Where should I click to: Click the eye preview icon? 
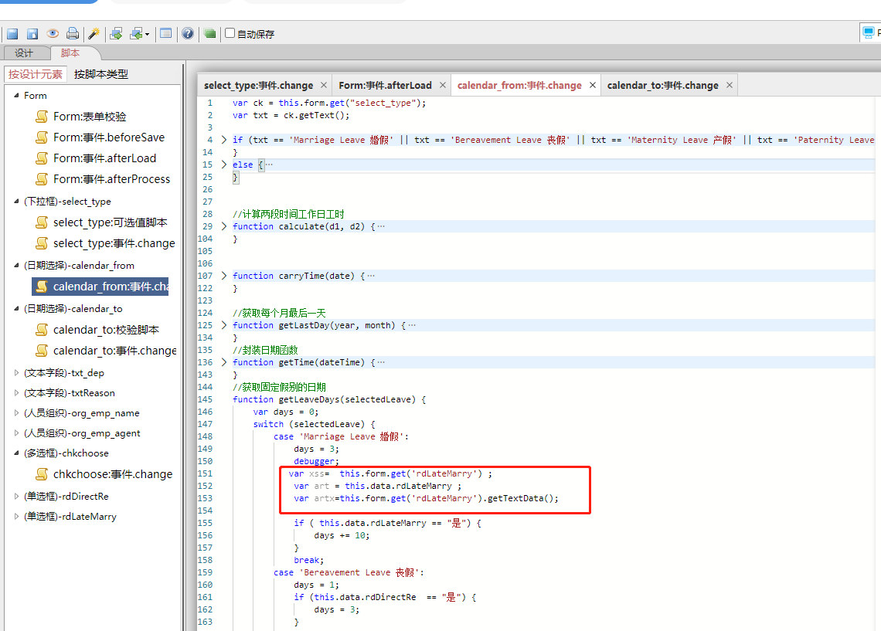tap(53, 34)
